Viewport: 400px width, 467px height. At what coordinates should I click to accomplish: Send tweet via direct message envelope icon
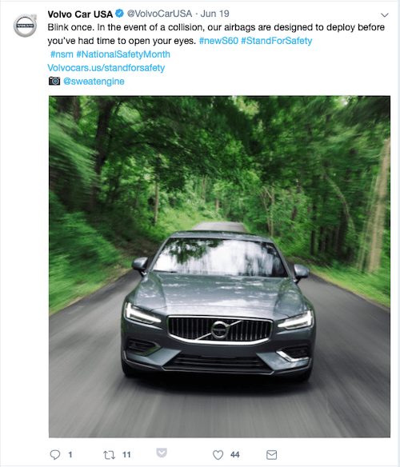click(271, 455)
